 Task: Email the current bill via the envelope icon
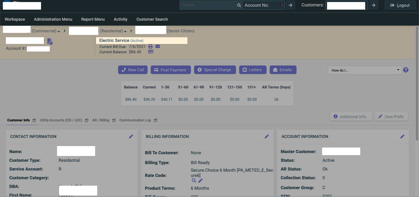pos(157,47)
